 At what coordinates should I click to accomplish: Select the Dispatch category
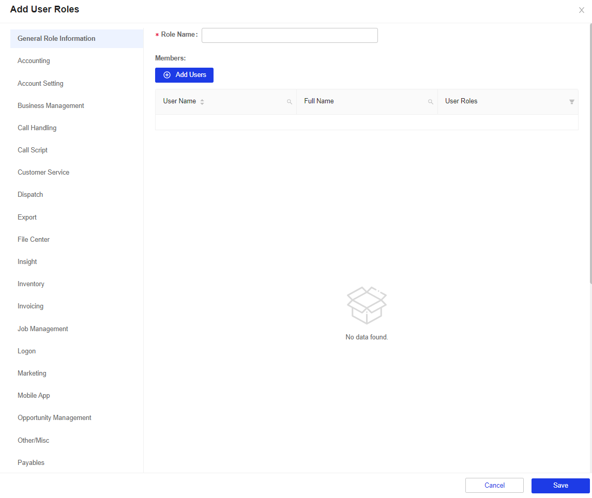pos(30,194)
